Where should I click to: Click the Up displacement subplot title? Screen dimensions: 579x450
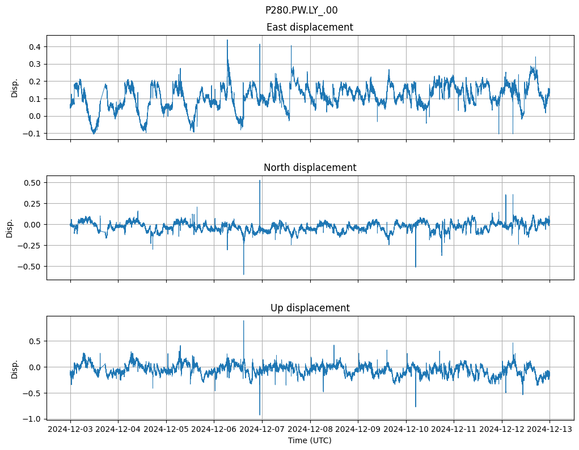[310, 308]
